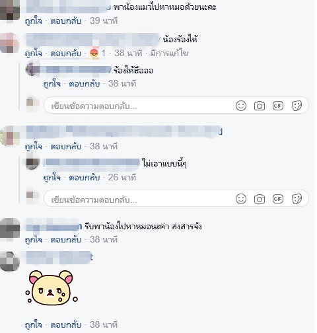Reply to the ไม่เอาแบบนี้ๆ comment
Image resolution: width=317 pixels, height=333 pixels.
point(85,178)
